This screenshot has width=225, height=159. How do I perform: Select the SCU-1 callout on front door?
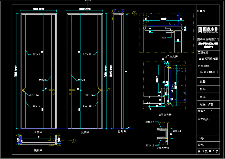(x=36, y=106)
